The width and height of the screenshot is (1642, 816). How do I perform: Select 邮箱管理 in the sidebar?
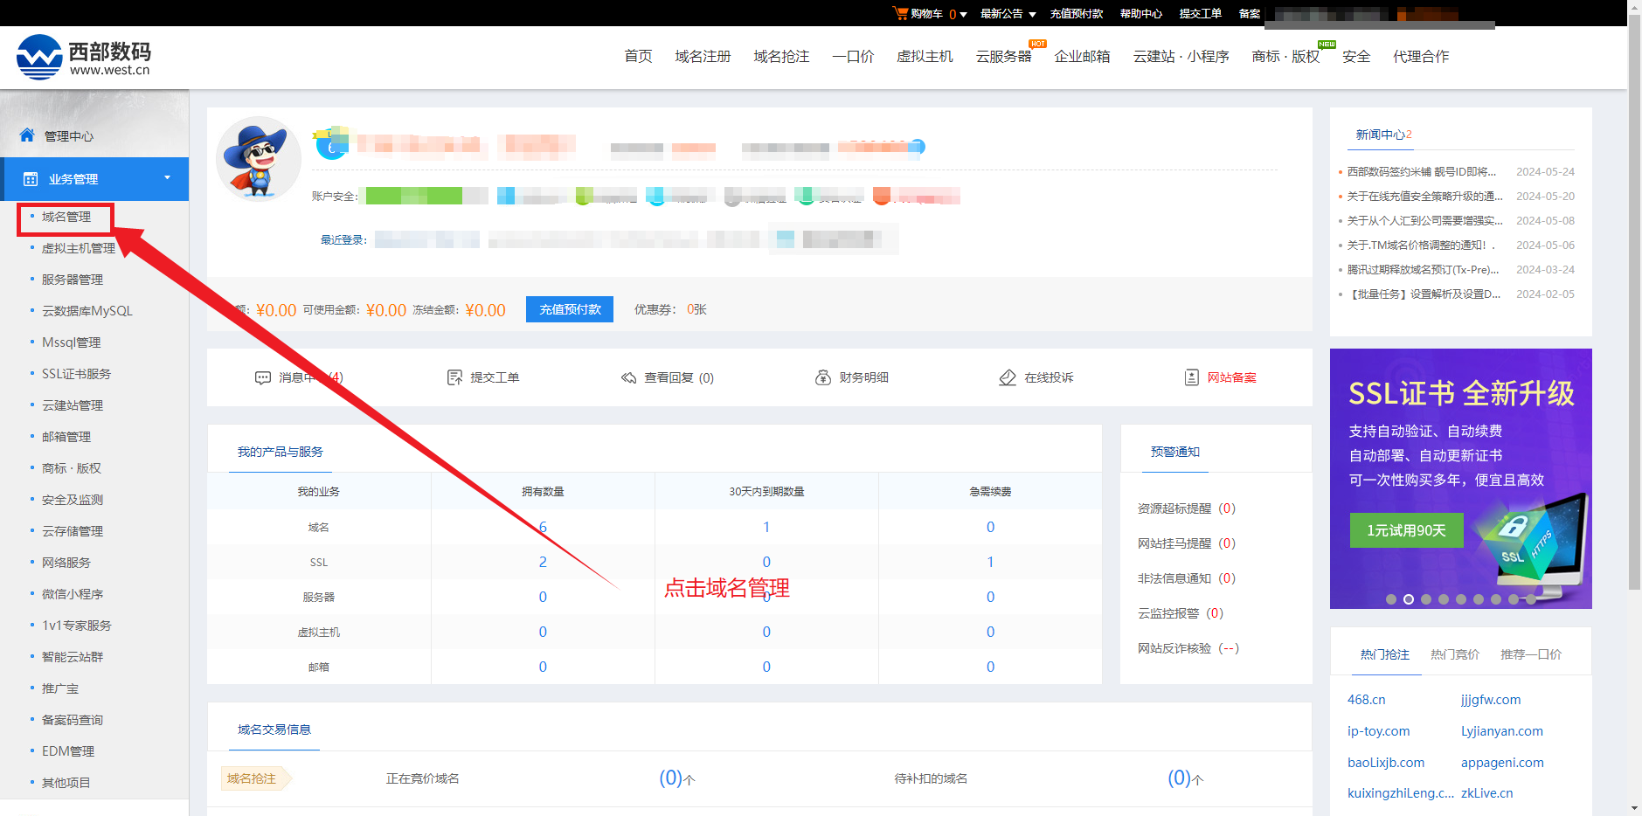click(x=66, y=437)
